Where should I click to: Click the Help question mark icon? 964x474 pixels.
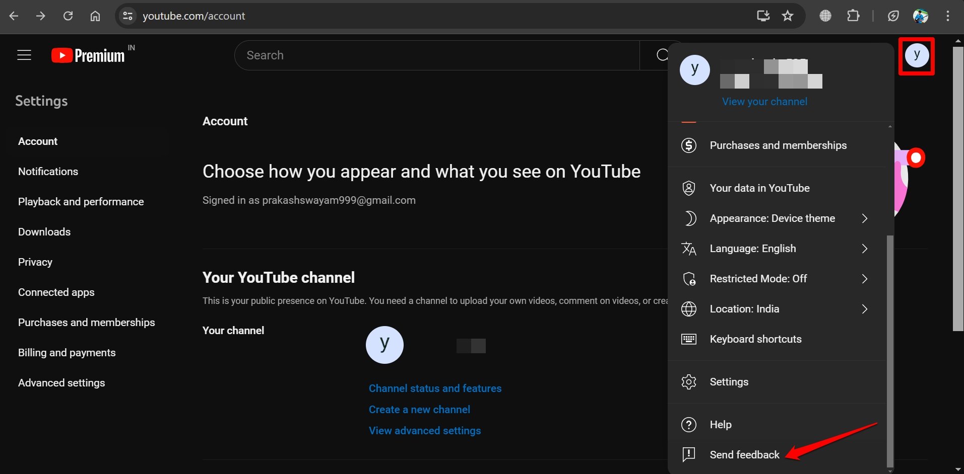pyautogui.click(x=689, y=425)
